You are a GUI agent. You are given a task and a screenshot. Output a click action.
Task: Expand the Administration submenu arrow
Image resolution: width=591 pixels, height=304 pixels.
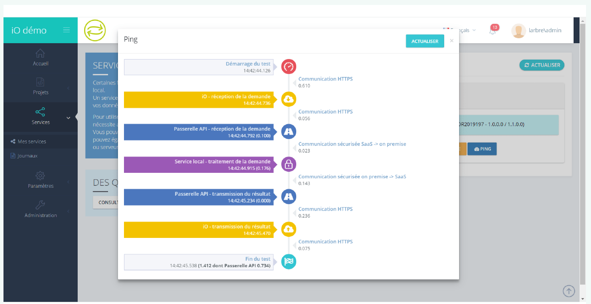[x=68, y=212]
